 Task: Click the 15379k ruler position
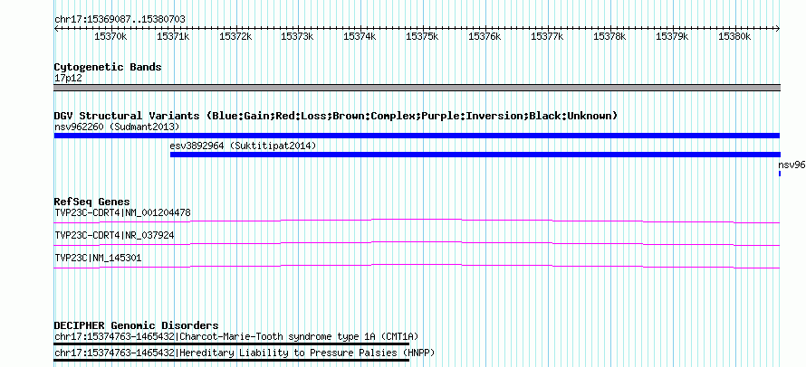click(672, 36)
